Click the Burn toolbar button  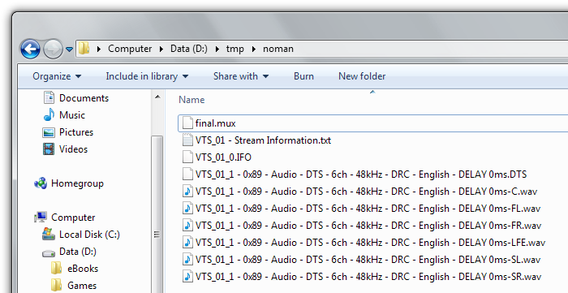(x=303, y=76)
